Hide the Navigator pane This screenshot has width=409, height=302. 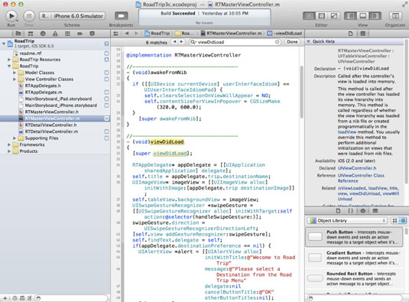click(350, 16)
